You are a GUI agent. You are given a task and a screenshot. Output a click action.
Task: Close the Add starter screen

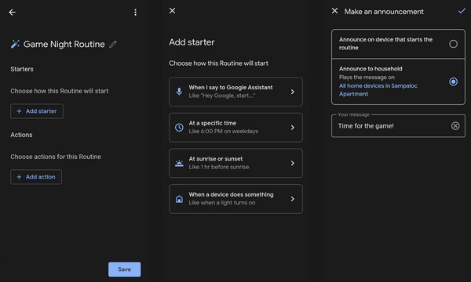[x=172, y=11]
